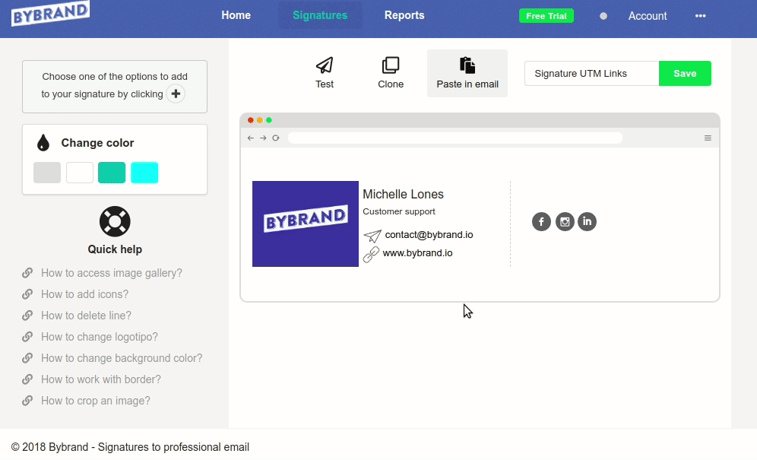Click the Bybrand logo in header
Viewport: 757px width, 460px height.
coord(50,14)
